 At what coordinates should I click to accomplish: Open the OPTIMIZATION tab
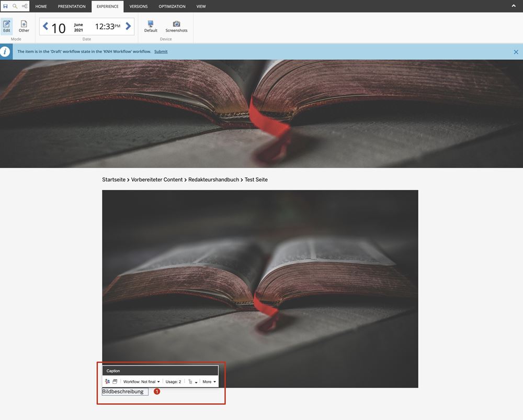point(172,6)
